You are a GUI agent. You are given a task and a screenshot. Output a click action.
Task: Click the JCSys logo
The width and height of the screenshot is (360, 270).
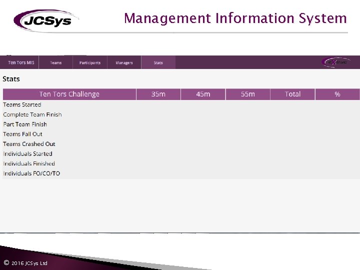point(46,20)
